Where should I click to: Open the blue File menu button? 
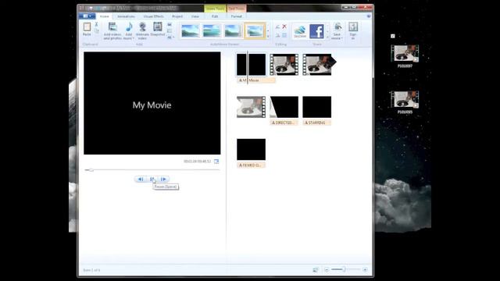87,16
